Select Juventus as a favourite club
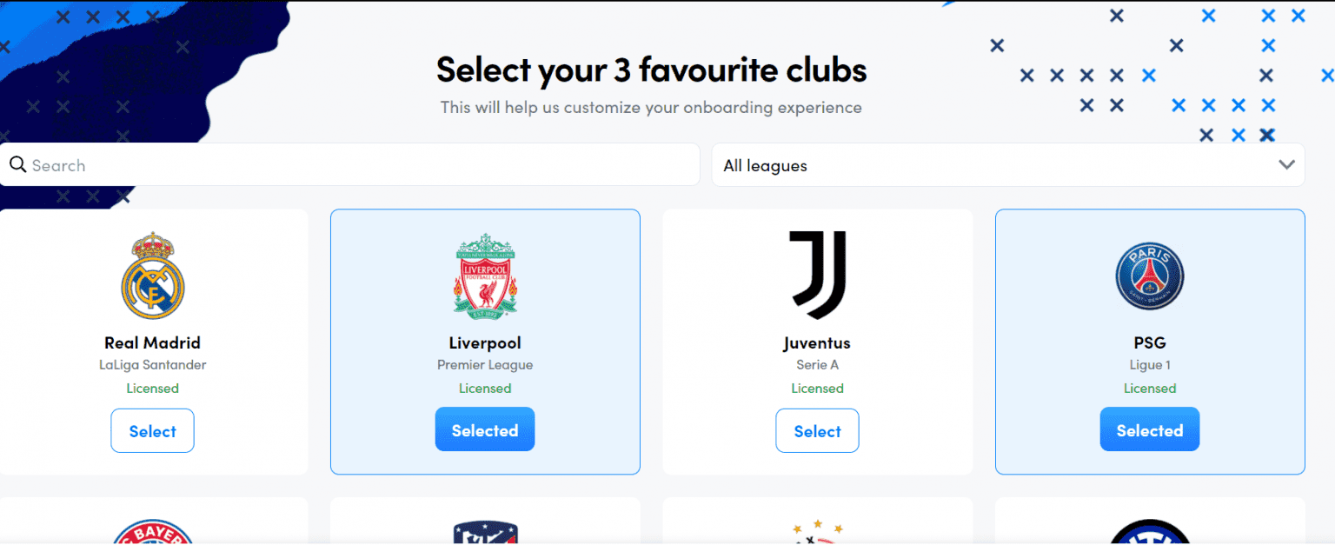The image size is (1335, 545). (817, 431)
